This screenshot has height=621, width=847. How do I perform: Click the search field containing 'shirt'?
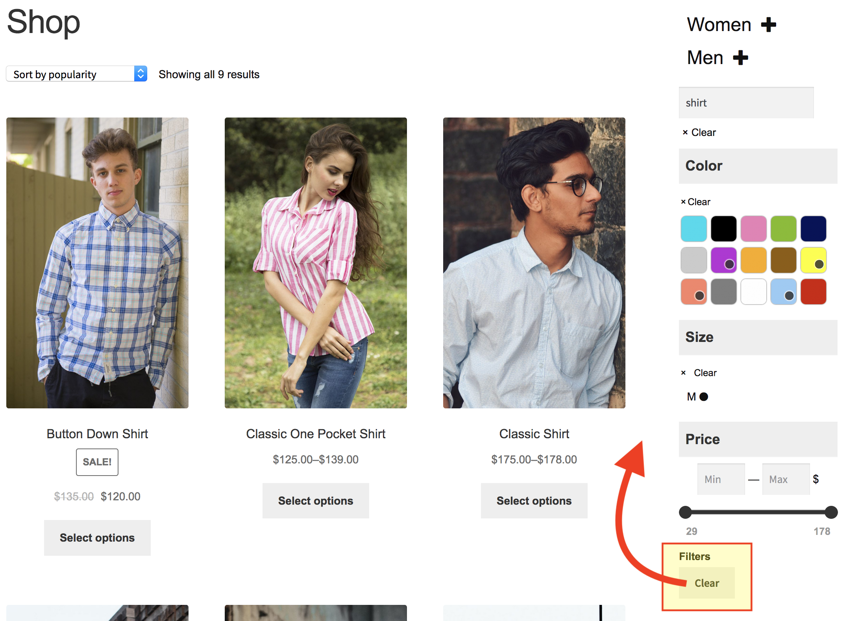pos(746,103)
